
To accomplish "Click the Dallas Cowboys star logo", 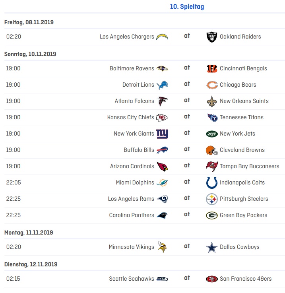I will pyautogui.click(x=212, y=247).
